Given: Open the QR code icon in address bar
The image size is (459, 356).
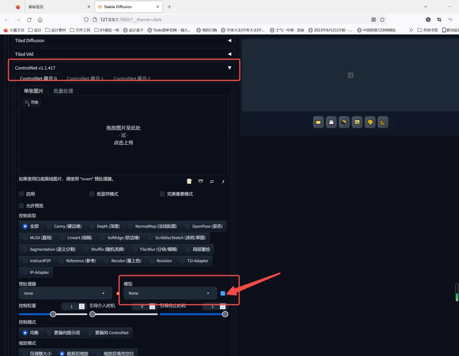Looking at the screenshot, I should point(374,20).
